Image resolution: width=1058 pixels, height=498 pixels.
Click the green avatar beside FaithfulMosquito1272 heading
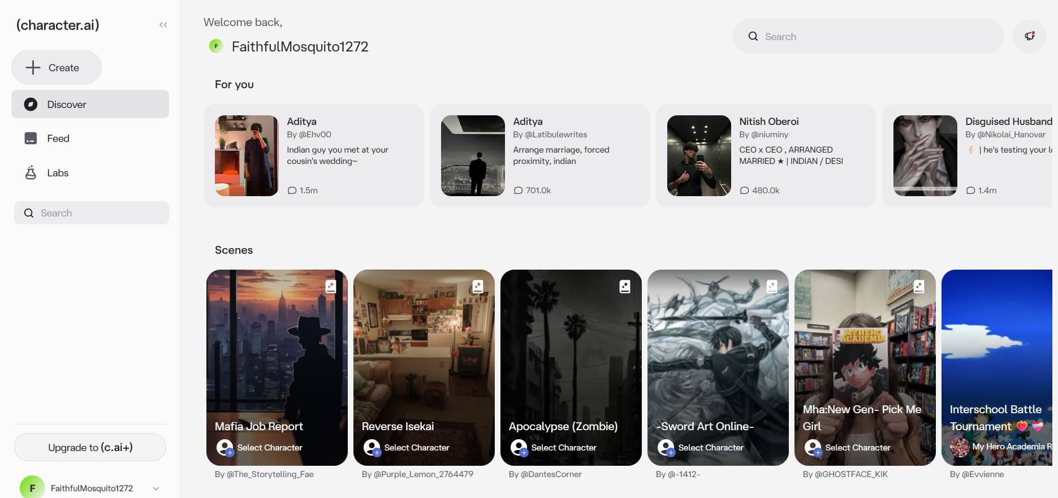(216, 46)
